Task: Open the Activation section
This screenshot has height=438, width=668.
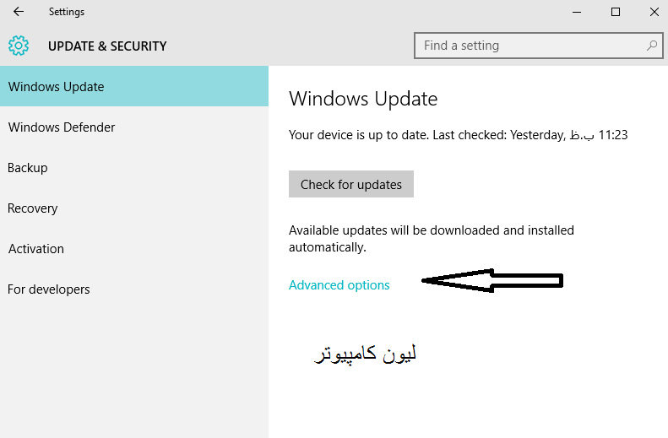Action: point(36,249)
